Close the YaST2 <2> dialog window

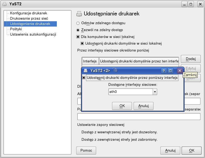[180, 71]
